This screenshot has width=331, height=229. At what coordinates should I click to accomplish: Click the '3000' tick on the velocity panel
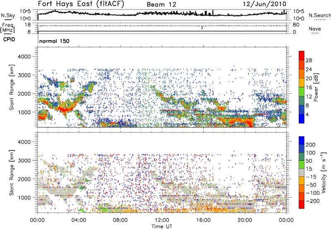24,160
